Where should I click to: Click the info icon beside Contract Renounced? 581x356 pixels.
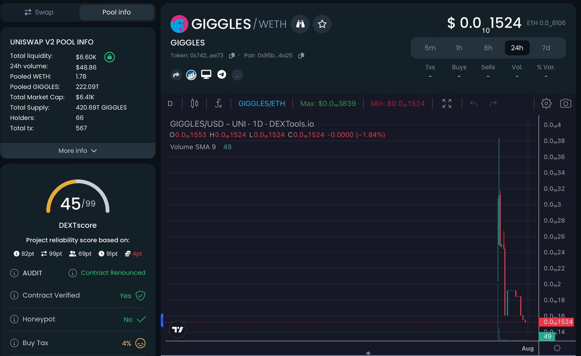(x=73, y=273)
